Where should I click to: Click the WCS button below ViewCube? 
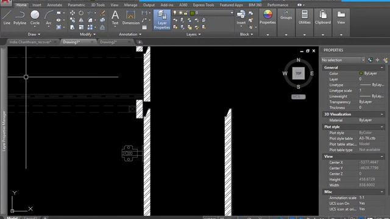point(298,97)
